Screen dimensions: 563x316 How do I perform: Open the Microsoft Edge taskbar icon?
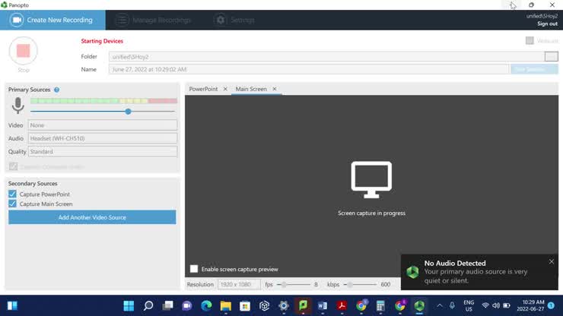click(x=206, y=306)
